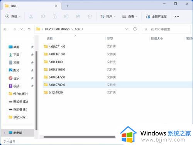Click the Rename icon in toolbar
The width and height of the screenshot is (193, 145).
click(x=66, y=17)
